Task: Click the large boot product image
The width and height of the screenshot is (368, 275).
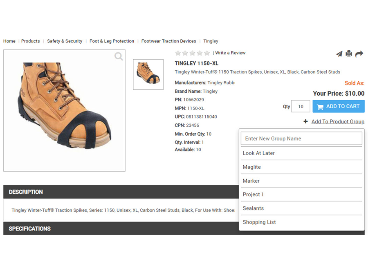Action: tap(64, 110)
